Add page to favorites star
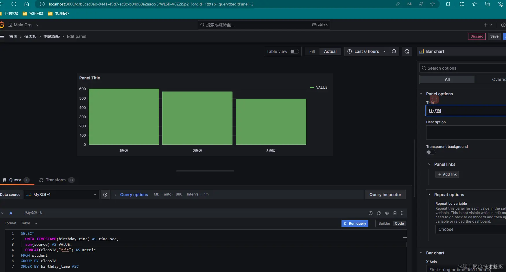 (433, 4)
